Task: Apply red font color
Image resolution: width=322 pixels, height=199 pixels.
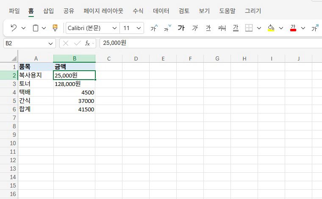Action: coord(293,28)
